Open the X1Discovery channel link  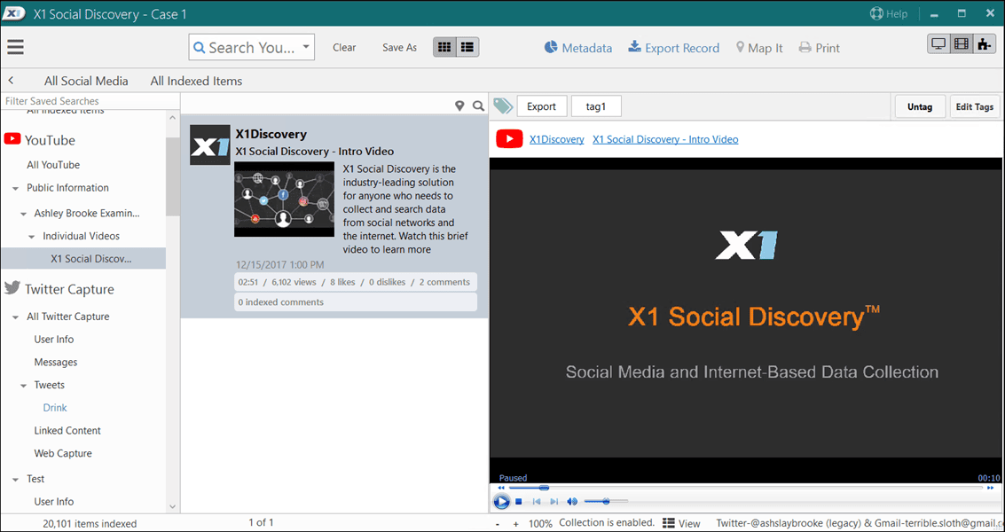[x=556, y=139]
